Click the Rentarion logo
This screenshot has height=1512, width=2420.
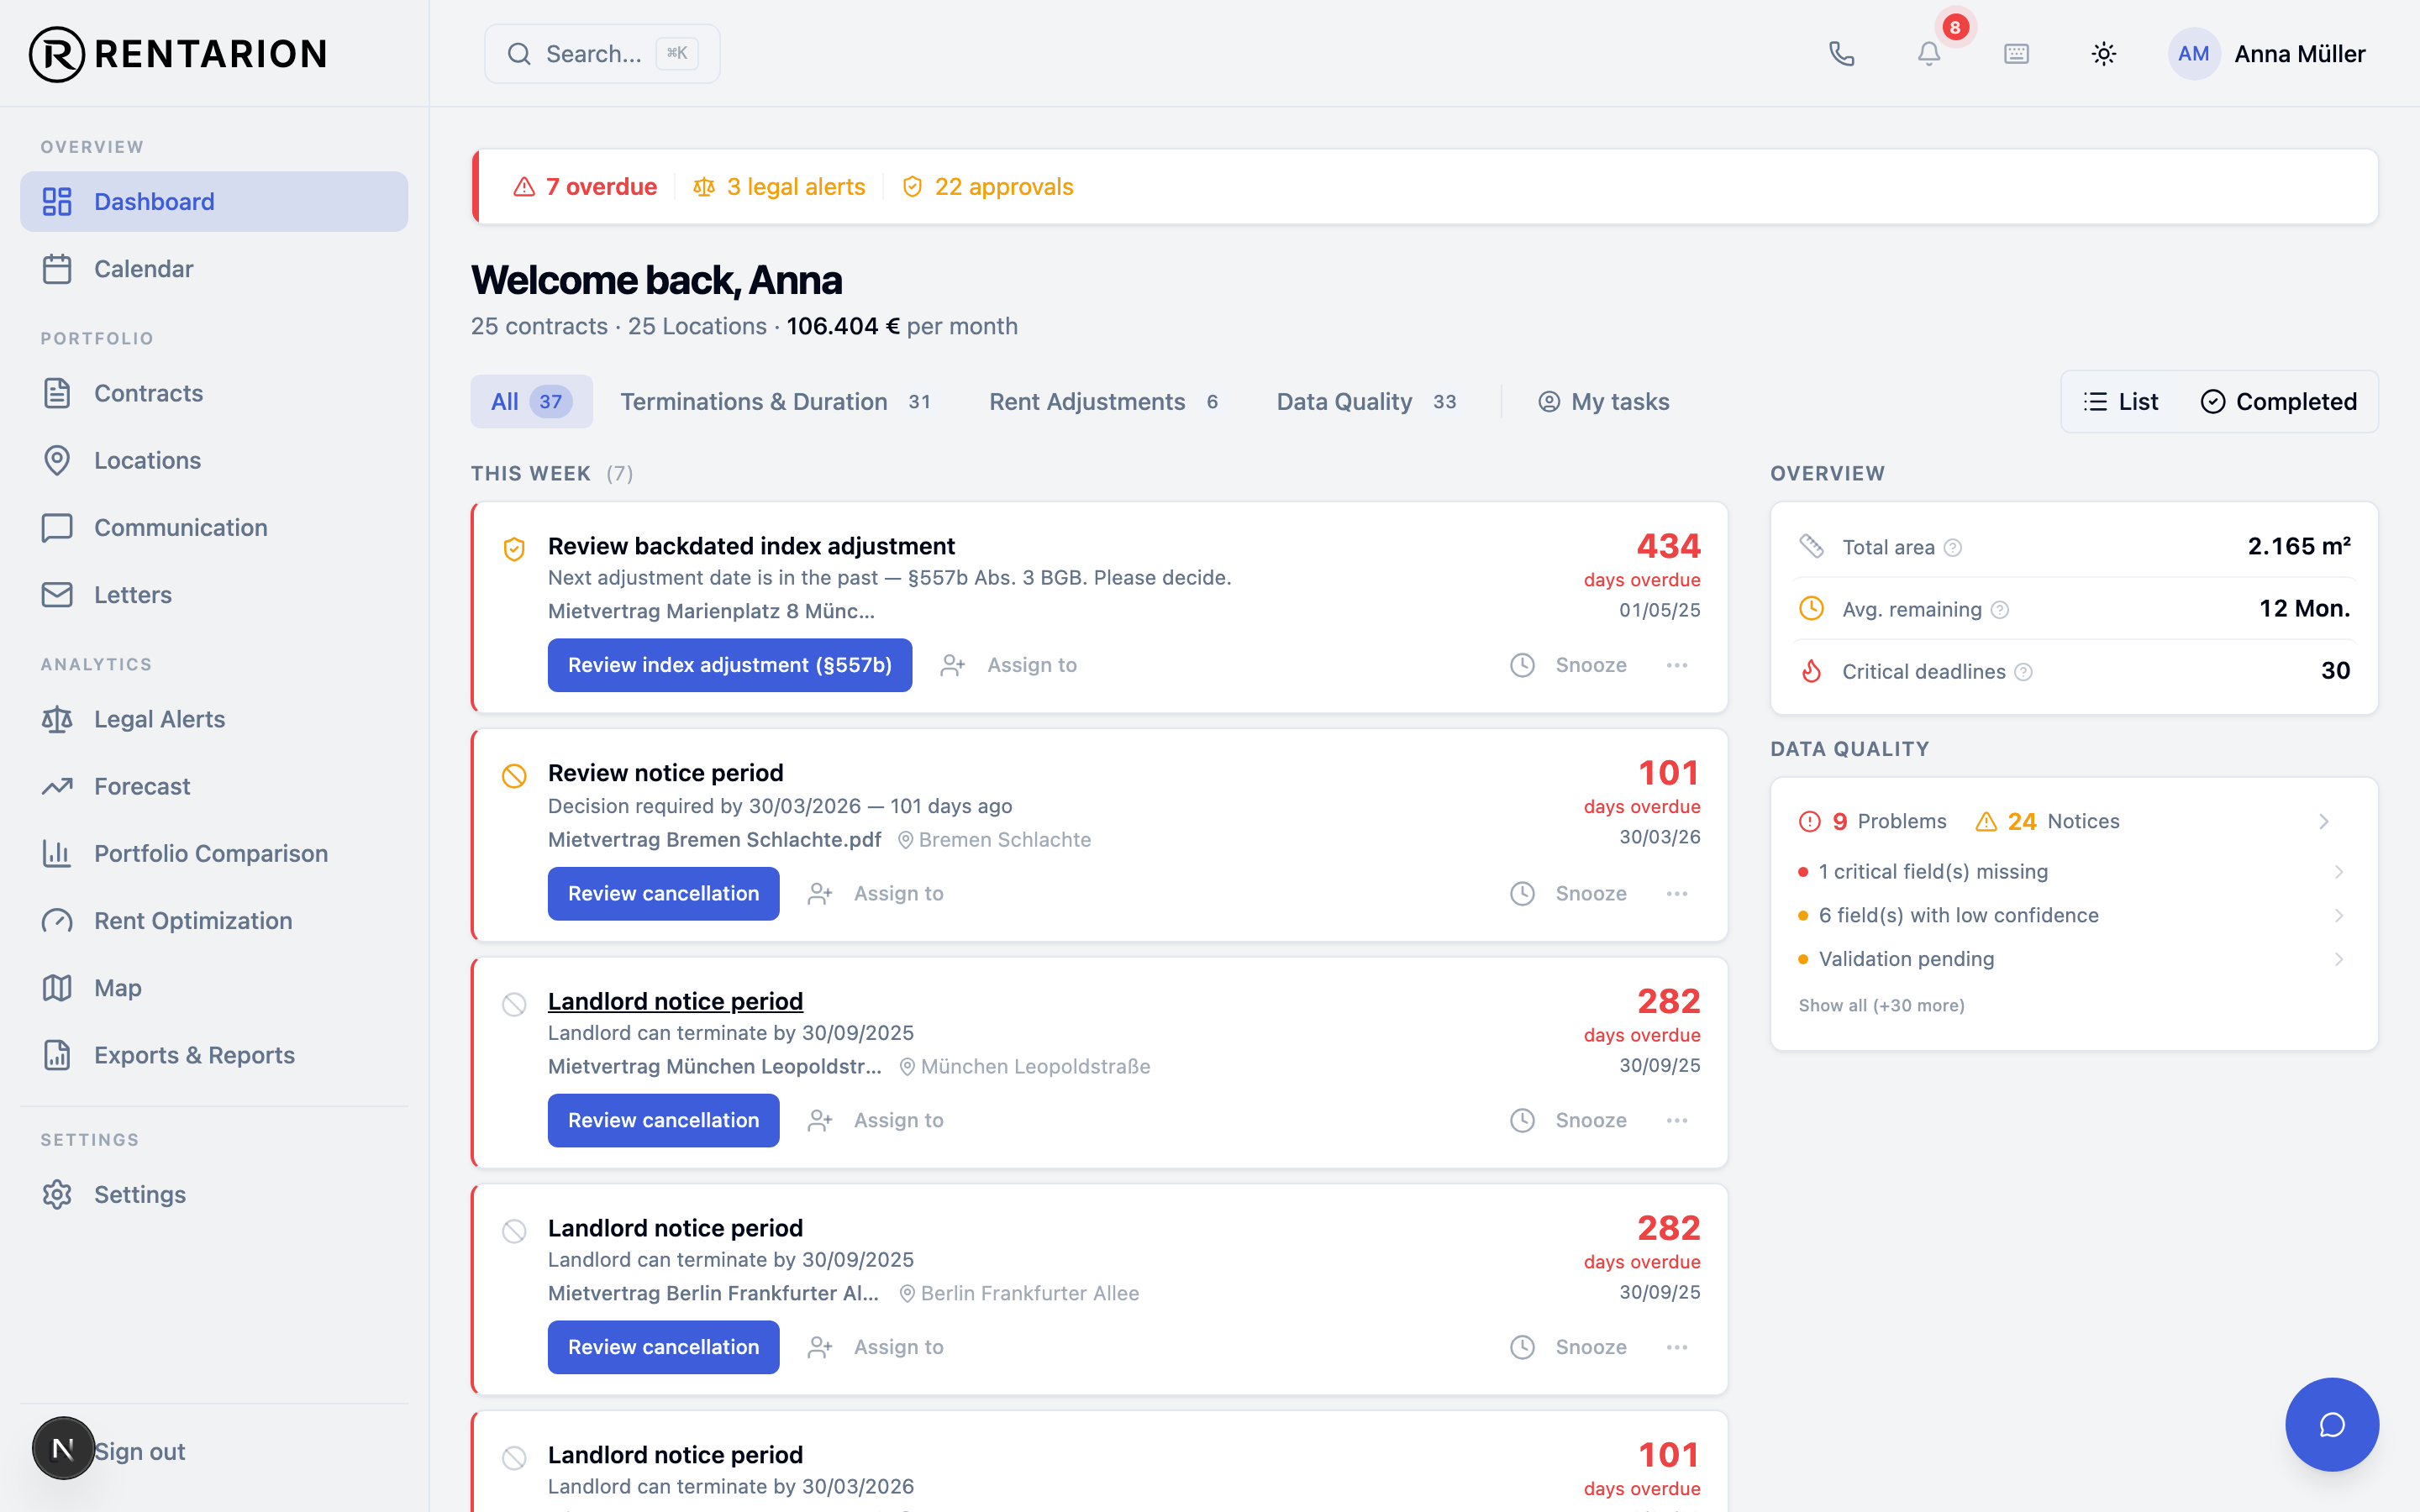coord(178,54)
